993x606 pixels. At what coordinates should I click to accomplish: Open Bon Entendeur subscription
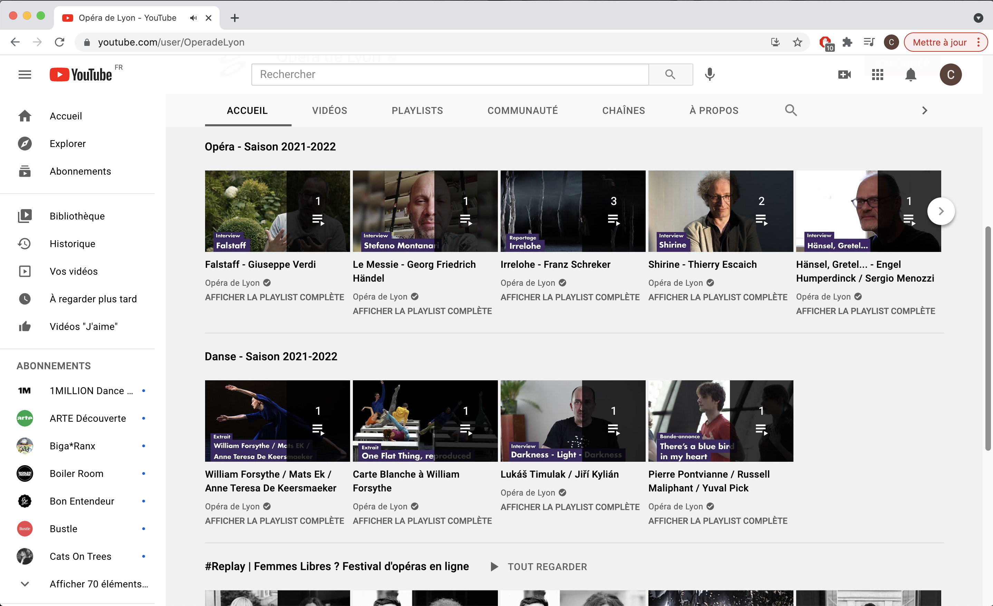pyautogui.click(x=77, y=501)
